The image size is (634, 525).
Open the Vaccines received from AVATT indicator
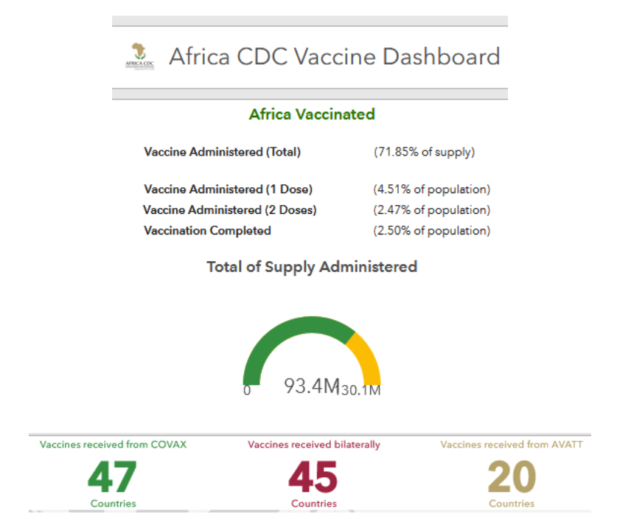[x=512, y=445]
